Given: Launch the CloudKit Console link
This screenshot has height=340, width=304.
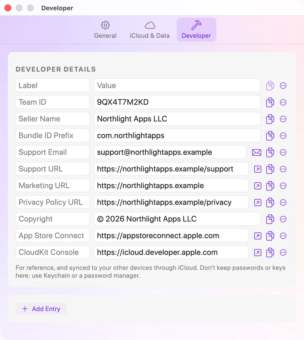Looking at the screenshot, I should pyautogui.click(x=257, y=253).
